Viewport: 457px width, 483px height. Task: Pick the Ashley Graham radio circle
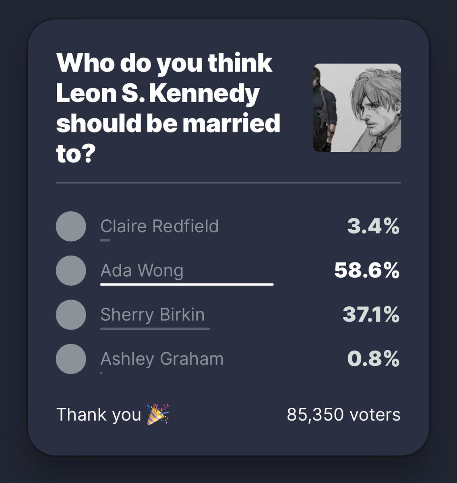coord(71,359)
